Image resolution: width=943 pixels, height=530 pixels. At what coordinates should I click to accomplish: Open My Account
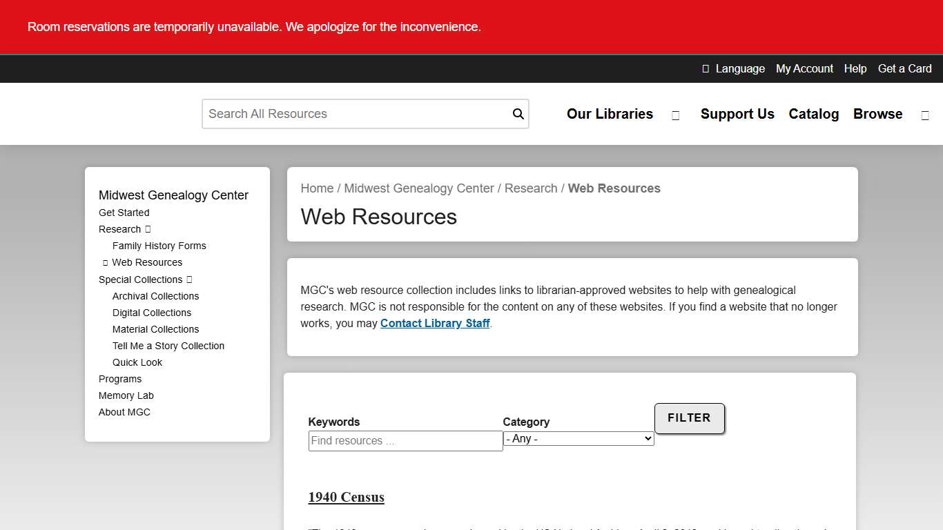(x=804, y=68)
